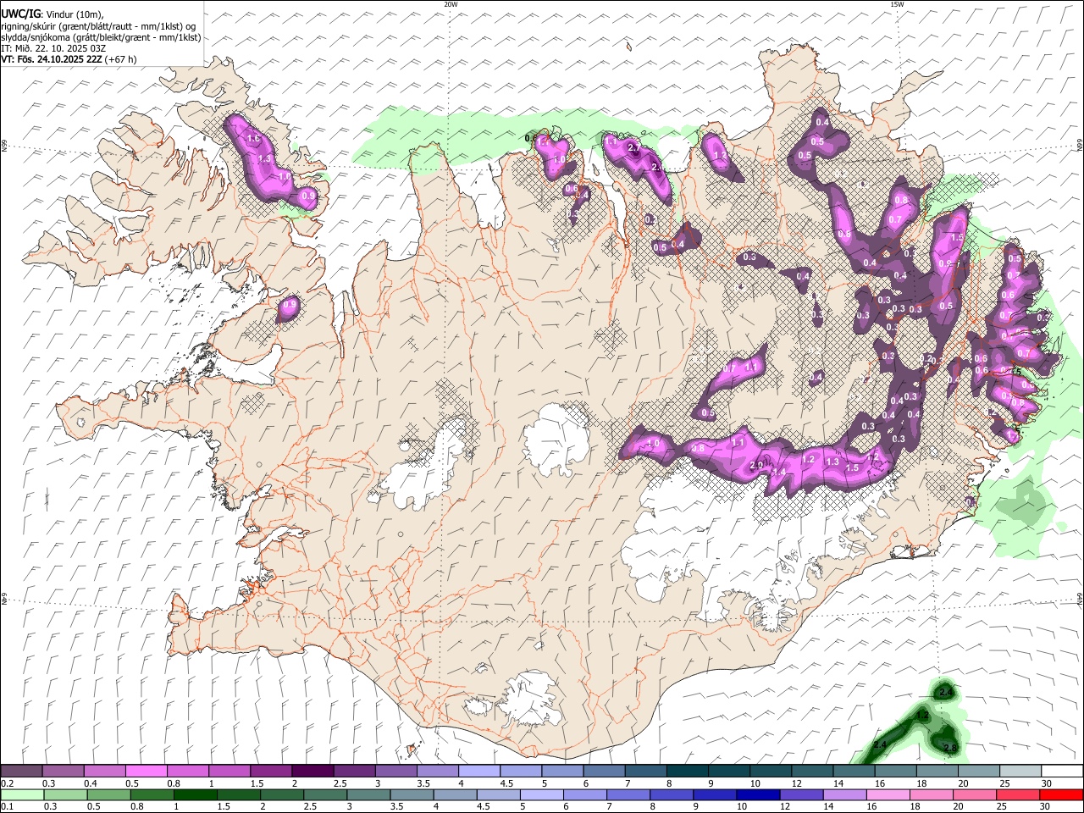Click the pale green 0.1–0.3 legend swatch
This screenshot has height=813, width=1084.
[22, 795]
